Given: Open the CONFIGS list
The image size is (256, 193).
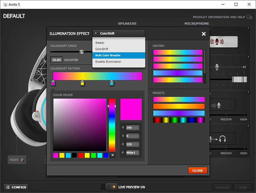Looking at the screenshot, I should click(16, 187).
